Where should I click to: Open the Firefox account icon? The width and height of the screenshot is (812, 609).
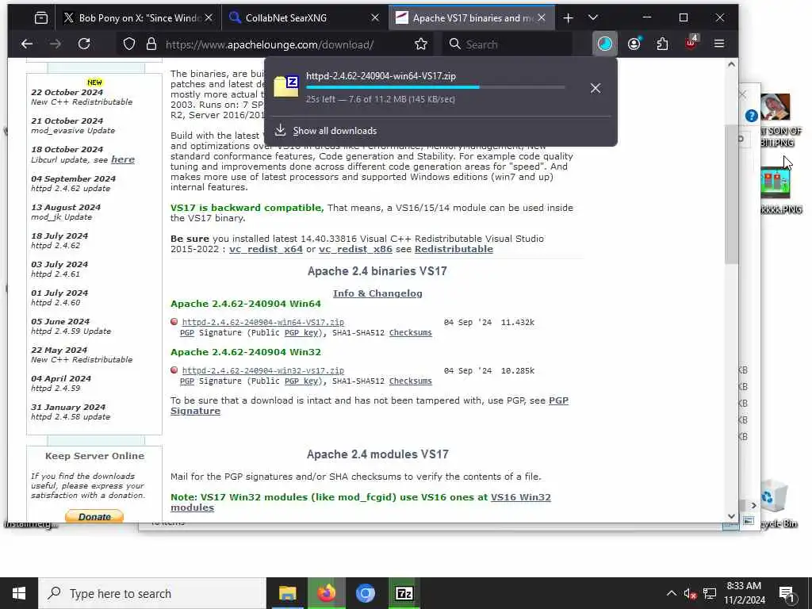[x=634, y=44]
